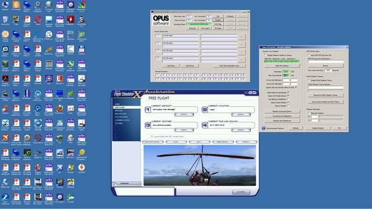Enable World Weather Theme checkbox
The width and height of the screenshot is (372, 209).
point(309,80)
